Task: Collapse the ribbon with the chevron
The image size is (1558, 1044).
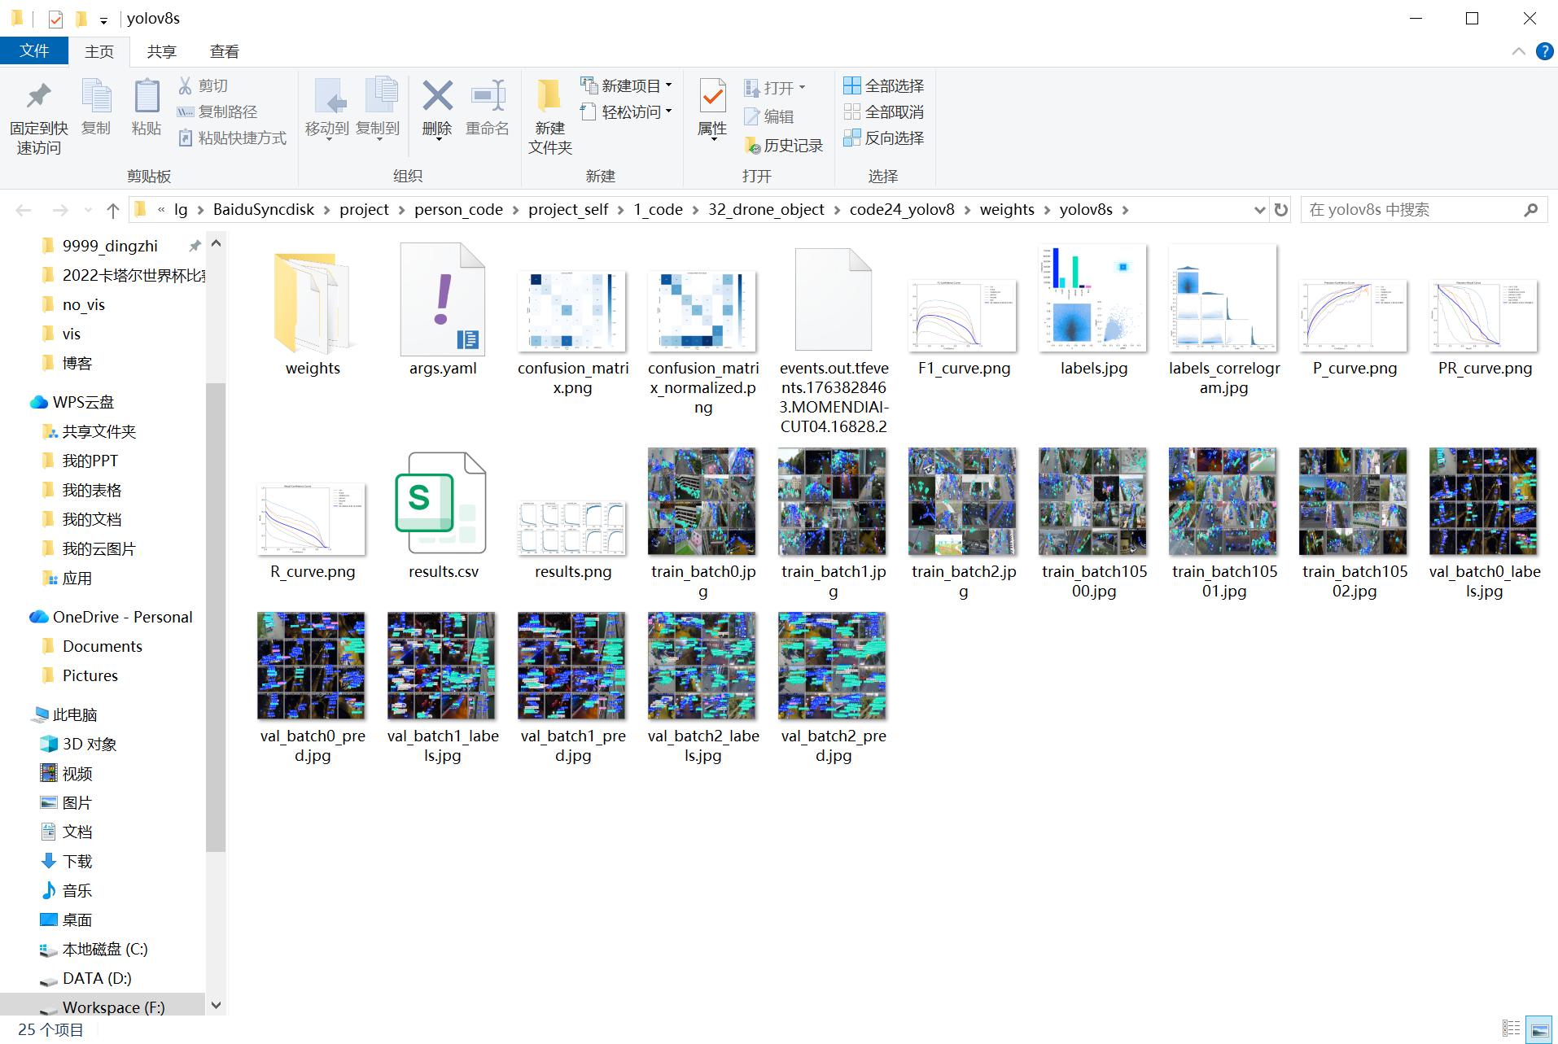Action: pyautogui.click(x=1518, y=51)
